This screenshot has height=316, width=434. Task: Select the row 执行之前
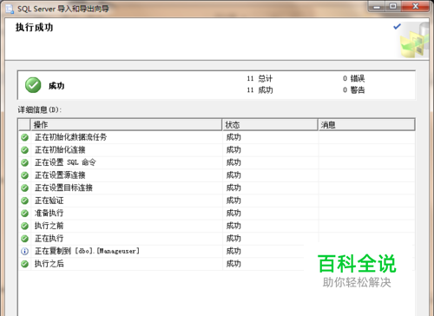coord(216,226)
